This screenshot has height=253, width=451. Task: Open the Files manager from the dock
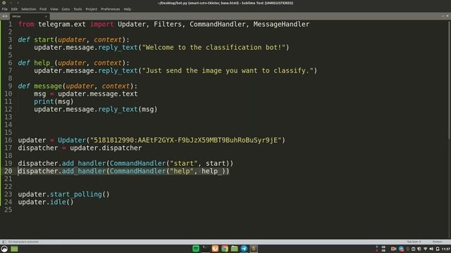pos(235,249)
